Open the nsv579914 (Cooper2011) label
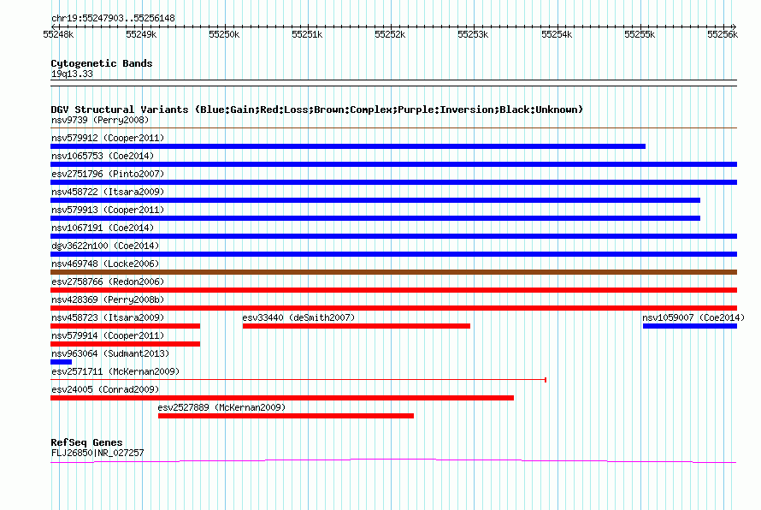The image size is (761, 510). [x=108, y=335]
